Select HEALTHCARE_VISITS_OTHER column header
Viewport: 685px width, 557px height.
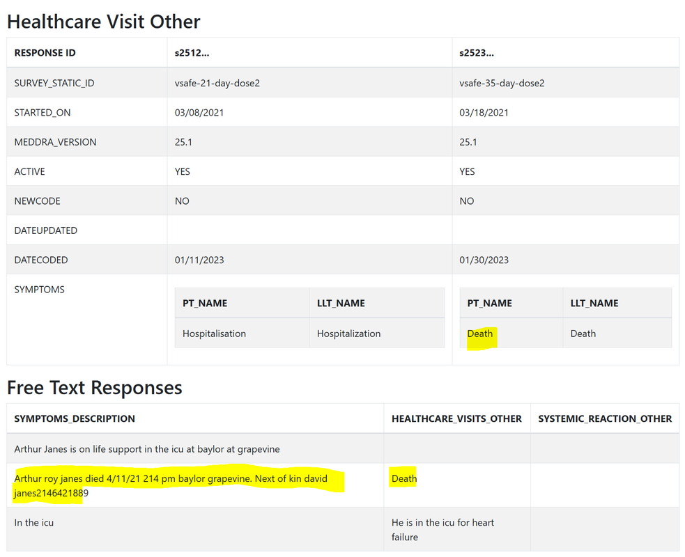(x=456, y=418)
